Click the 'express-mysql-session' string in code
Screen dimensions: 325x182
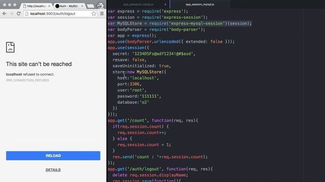[198, 23]
